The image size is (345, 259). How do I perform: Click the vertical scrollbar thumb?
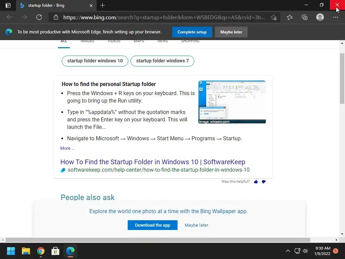(342, 78)
